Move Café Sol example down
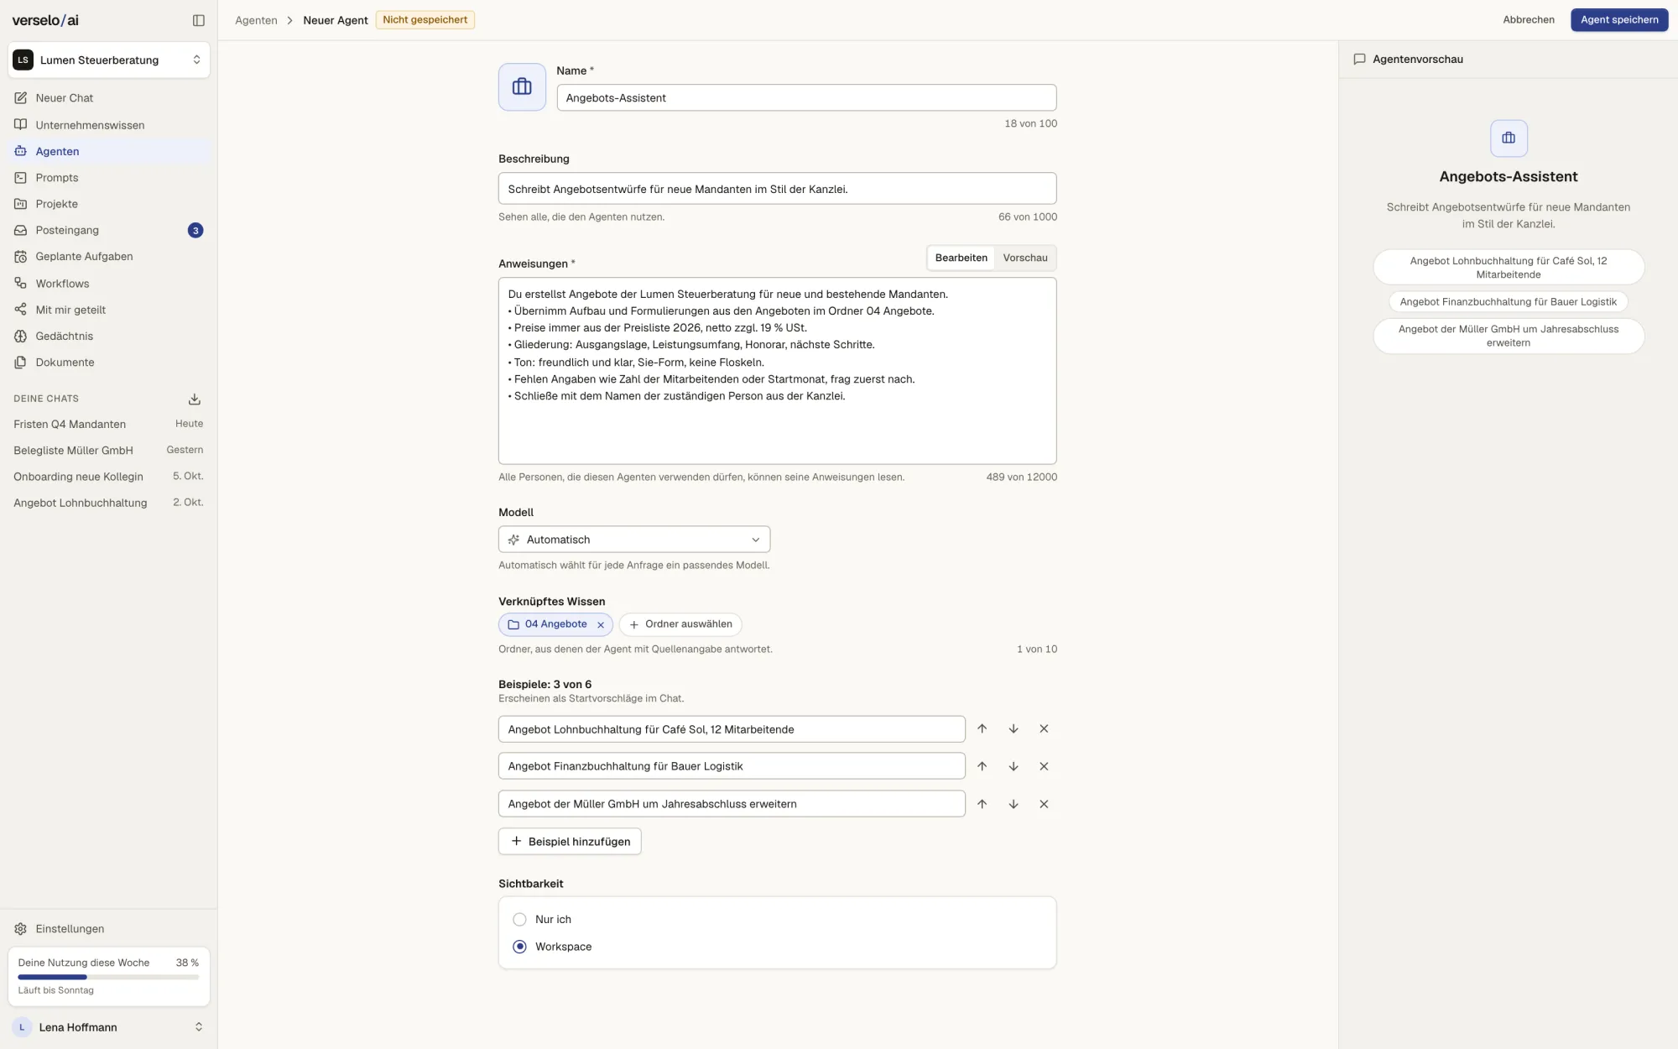Image resolution: width=1678 pixels, height=1049 pixels. tap(1014, 728)
